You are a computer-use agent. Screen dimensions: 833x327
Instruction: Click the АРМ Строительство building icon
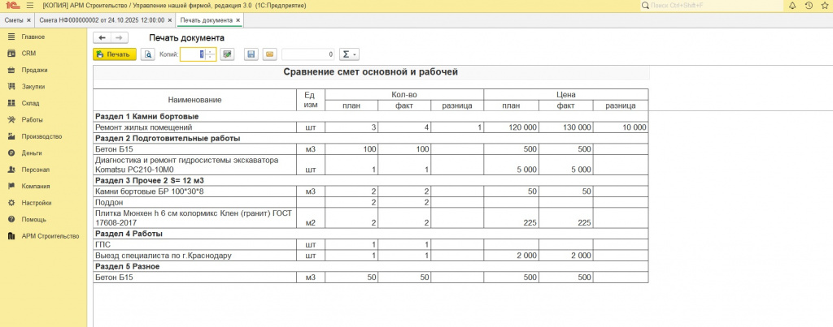coord(11,236)
